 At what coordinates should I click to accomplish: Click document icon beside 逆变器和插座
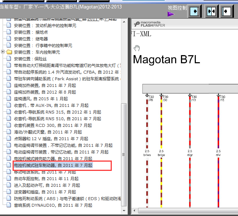pos(9,192)
